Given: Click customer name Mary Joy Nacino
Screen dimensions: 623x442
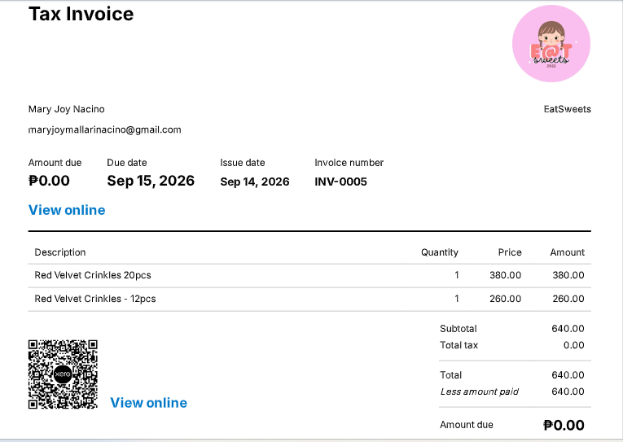Looking at the screenshot, I should (66, 109).
